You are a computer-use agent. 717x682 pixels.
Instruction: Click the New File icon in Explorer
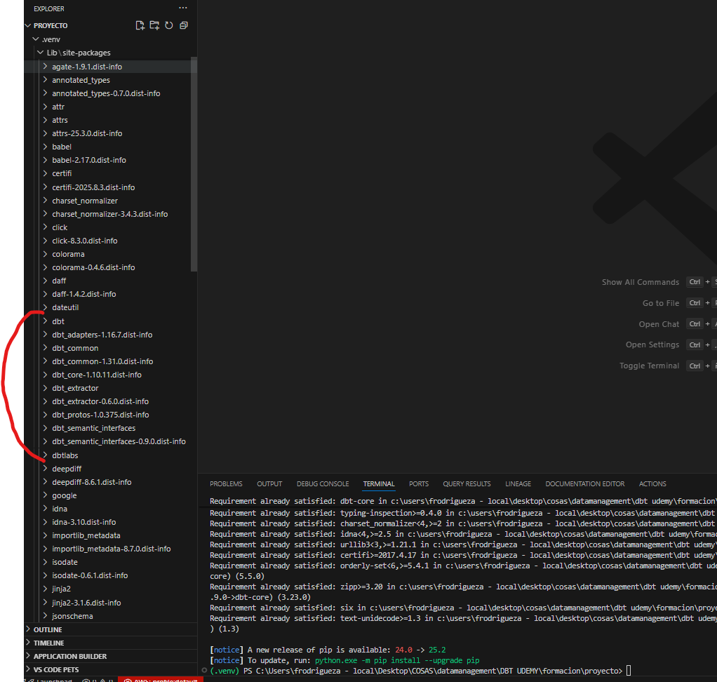140,25
